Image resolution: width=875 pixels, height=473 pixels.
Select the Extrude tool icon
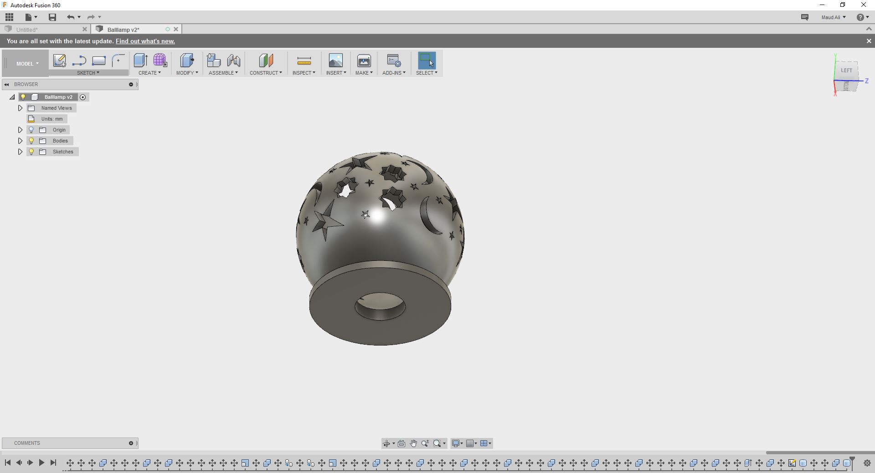(x=140, y=61)
